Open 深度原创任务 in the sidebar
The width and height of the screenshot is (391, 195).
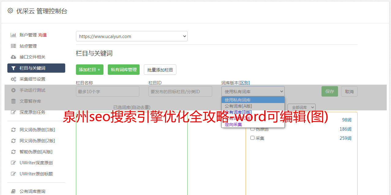pos(32,112)
